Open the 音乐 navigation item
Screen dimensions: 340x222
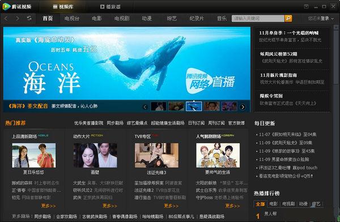pyautogui.click(x=222, y=19)
